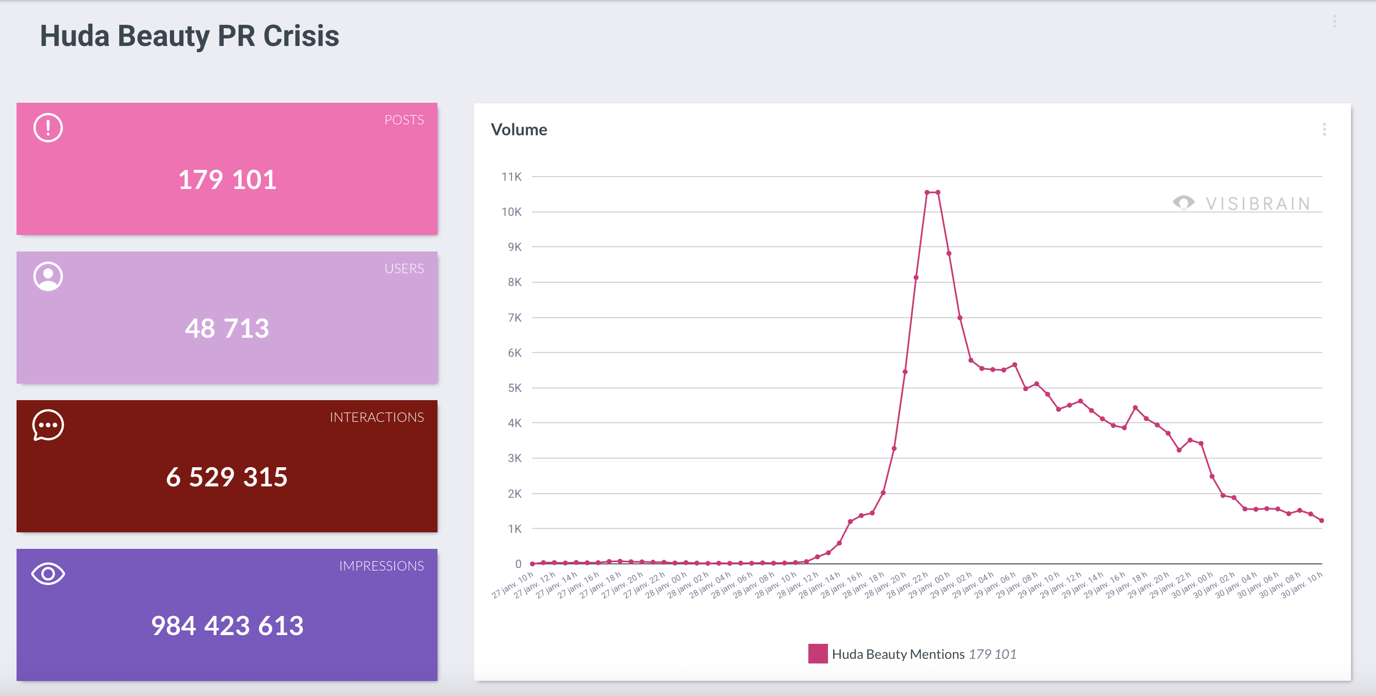This screenshot has height=696, width=1376.
Task: Click the Huda Beauty PR Crisis heading
Action: click(x=190, y=36)
